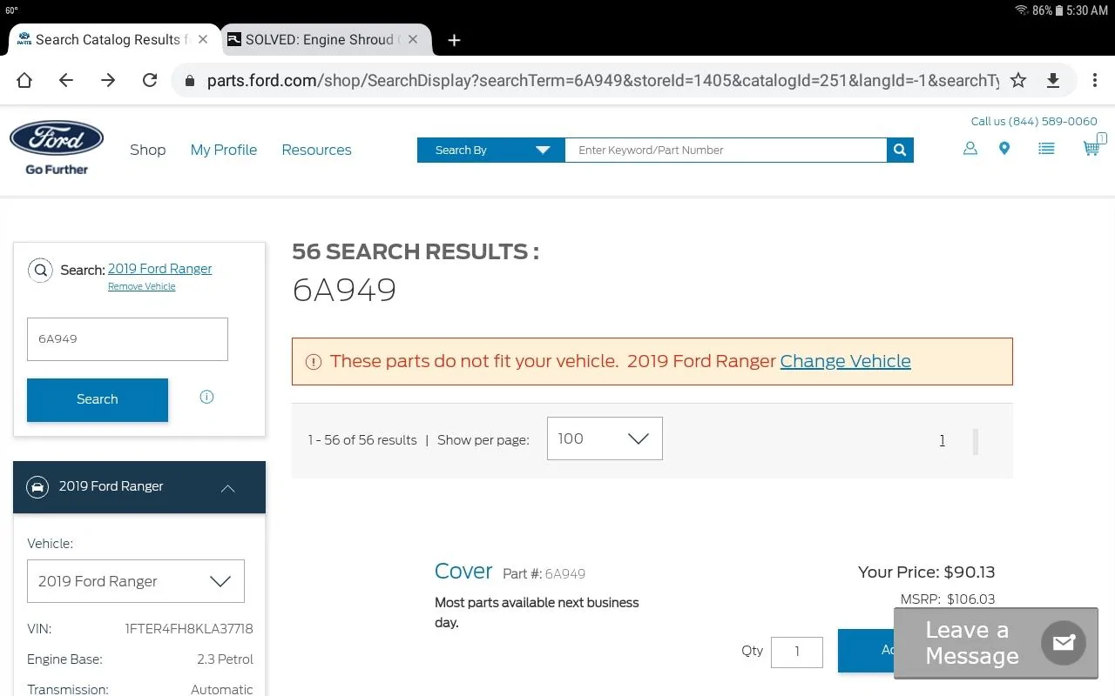Show search info tooltip icon
This screenshot has width=1115, height=696.
(206, 397)
